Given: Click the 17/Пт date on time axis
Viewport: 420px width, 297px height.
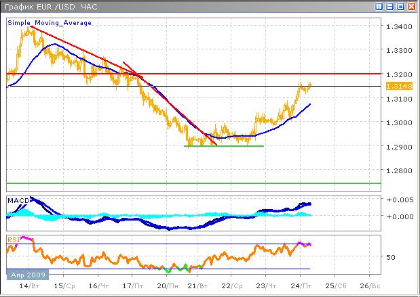Looking at the screenshot, I should click(x=131, y=287).
